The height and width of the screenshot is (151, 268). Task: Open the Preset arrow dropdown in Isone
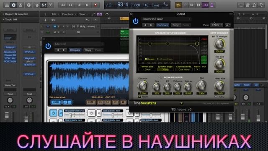(197, 70)
